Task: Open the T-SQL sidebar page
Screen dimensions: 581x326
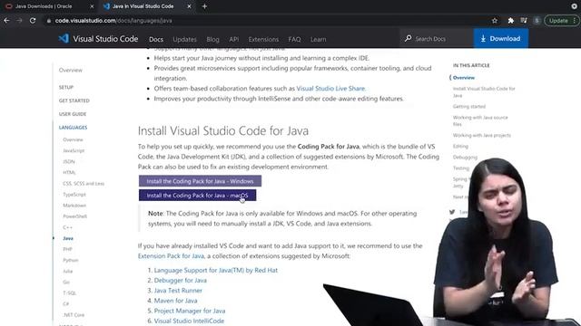Action: 70,293
